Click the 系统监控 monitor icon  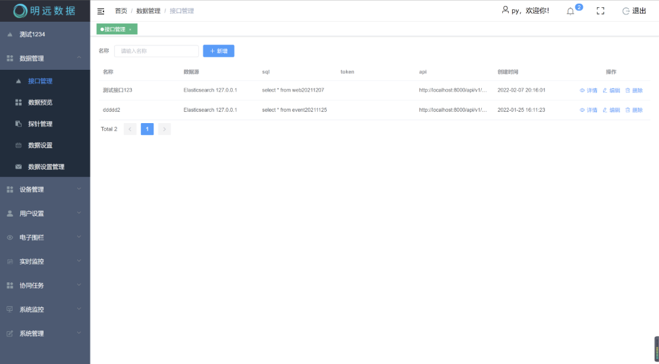(10, 309)
